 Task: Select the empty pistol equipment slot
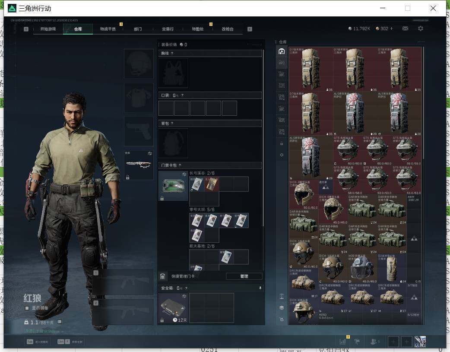click(139, 131)
